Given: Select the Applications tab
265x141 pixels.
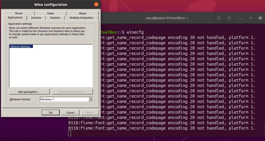Looking at the screenshot, I should 15,18.
